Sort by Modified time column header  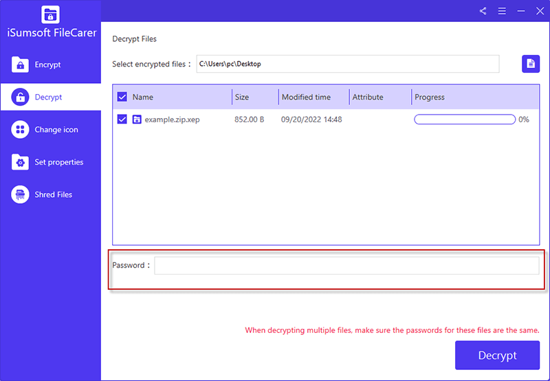[x=306, y=97]
